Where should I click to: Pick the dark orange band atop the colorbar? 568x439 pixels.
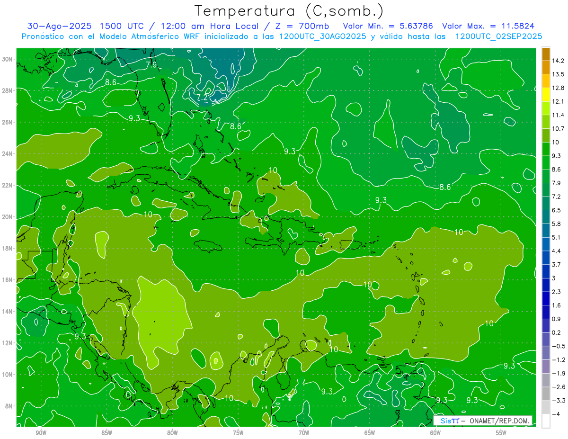(546, 54)
